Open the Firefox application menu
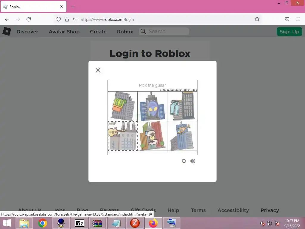 tap(298, 19)
